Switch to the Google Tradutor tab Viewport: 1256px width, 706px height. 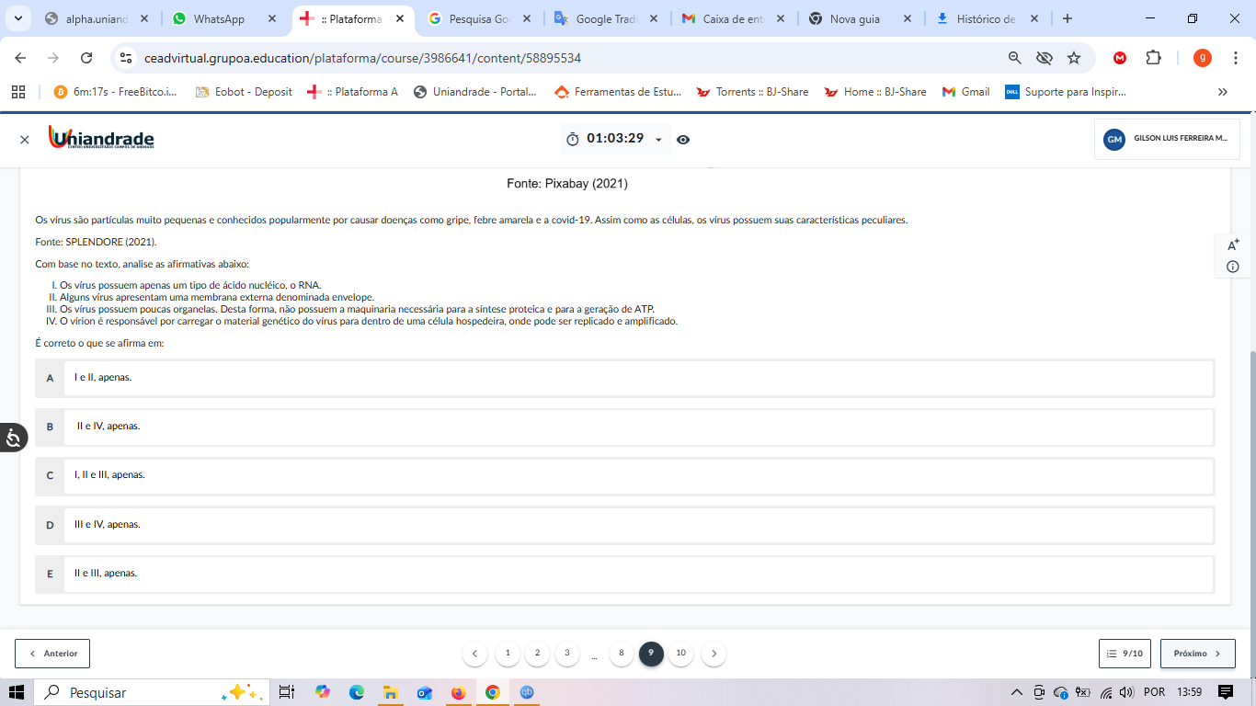pos(604,18)
